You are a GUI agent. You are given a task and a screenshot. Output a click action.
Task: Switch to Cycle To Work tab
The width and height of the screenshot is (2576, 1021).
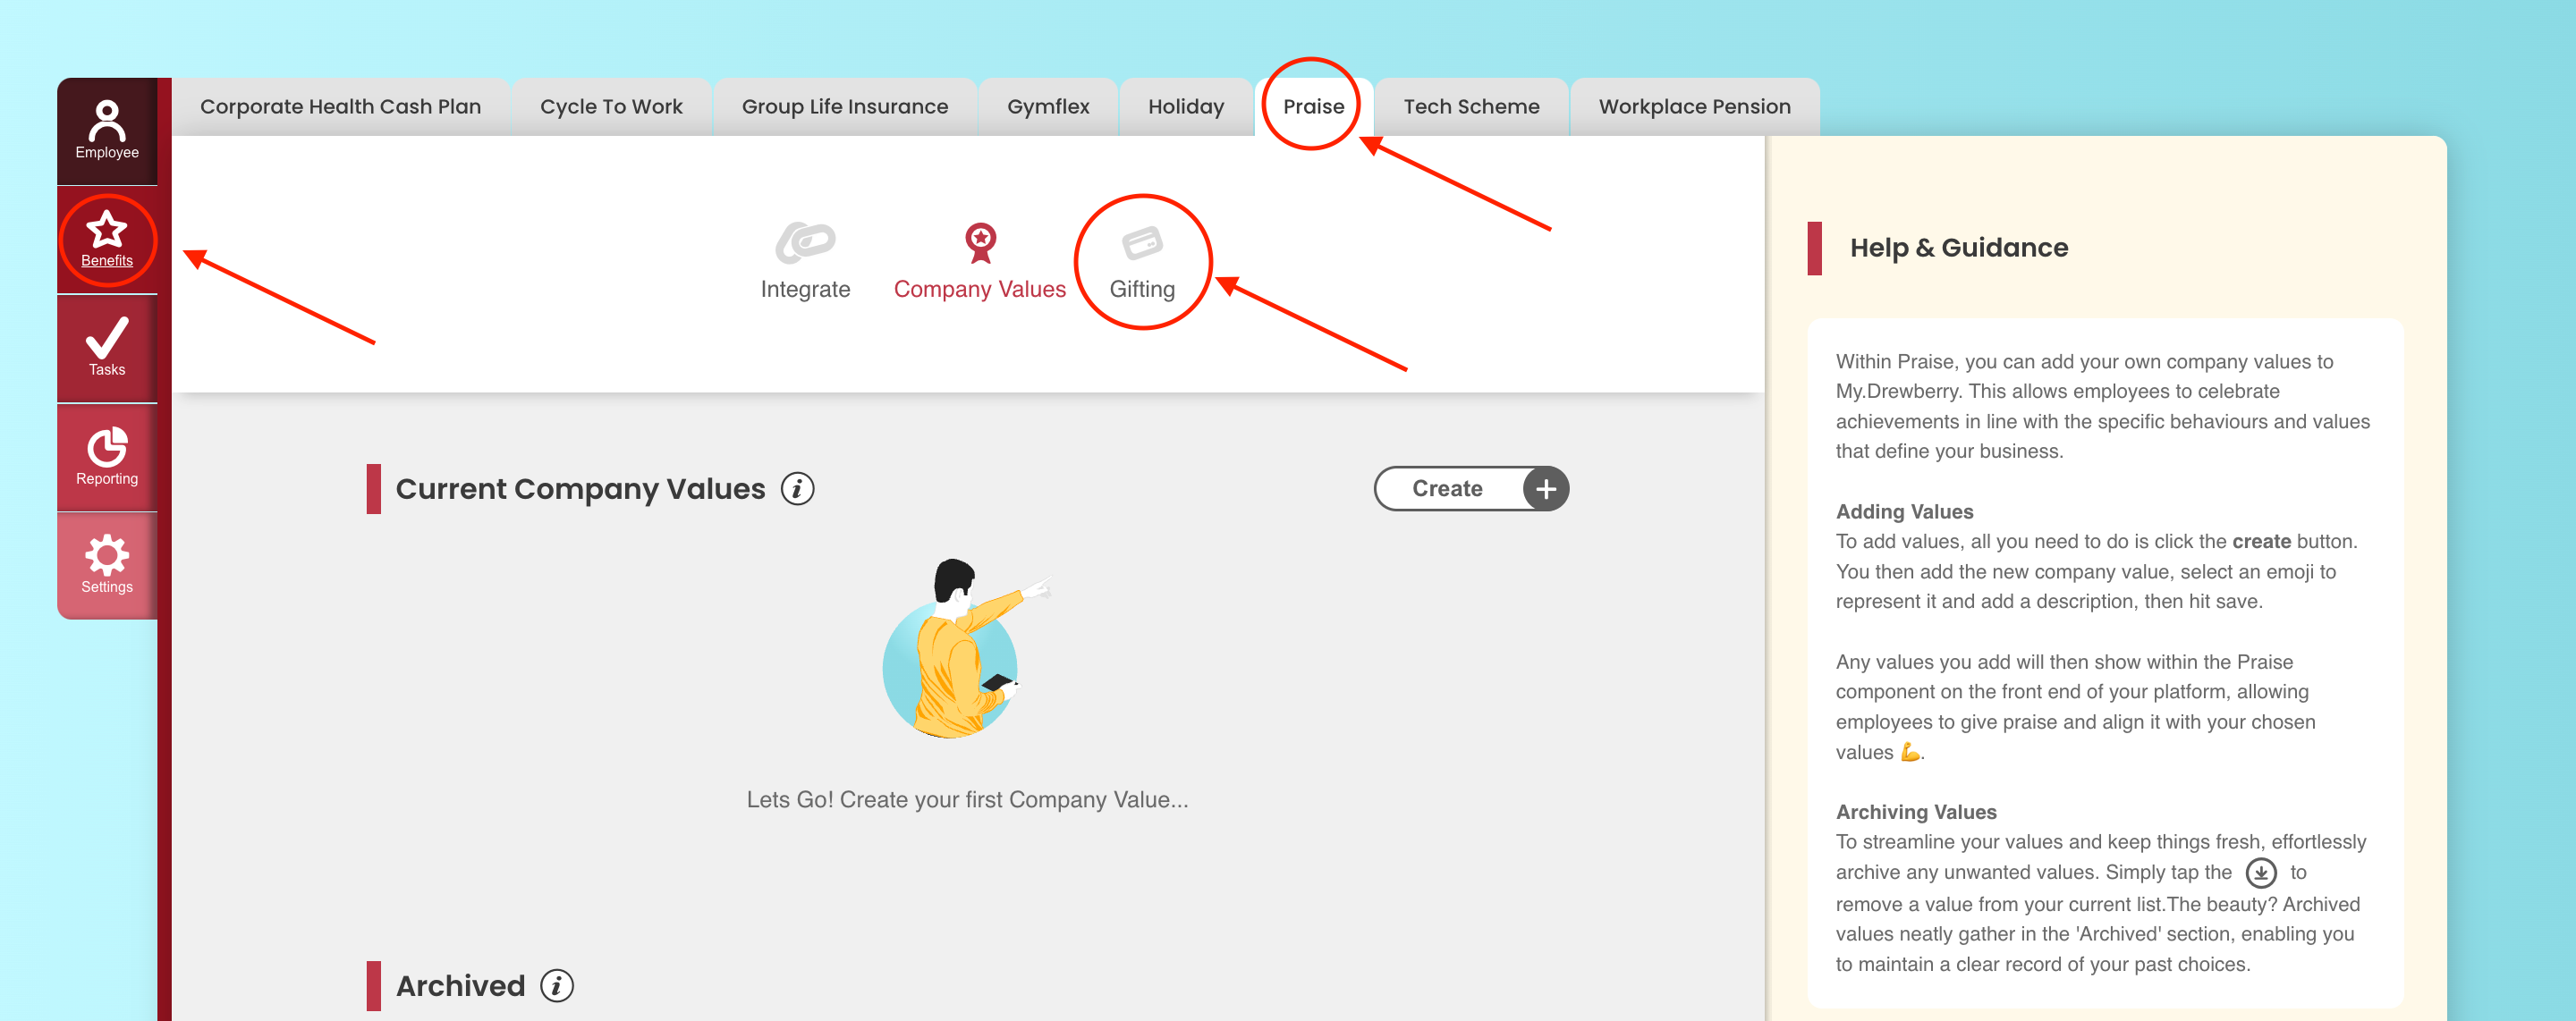click(611, 107)
